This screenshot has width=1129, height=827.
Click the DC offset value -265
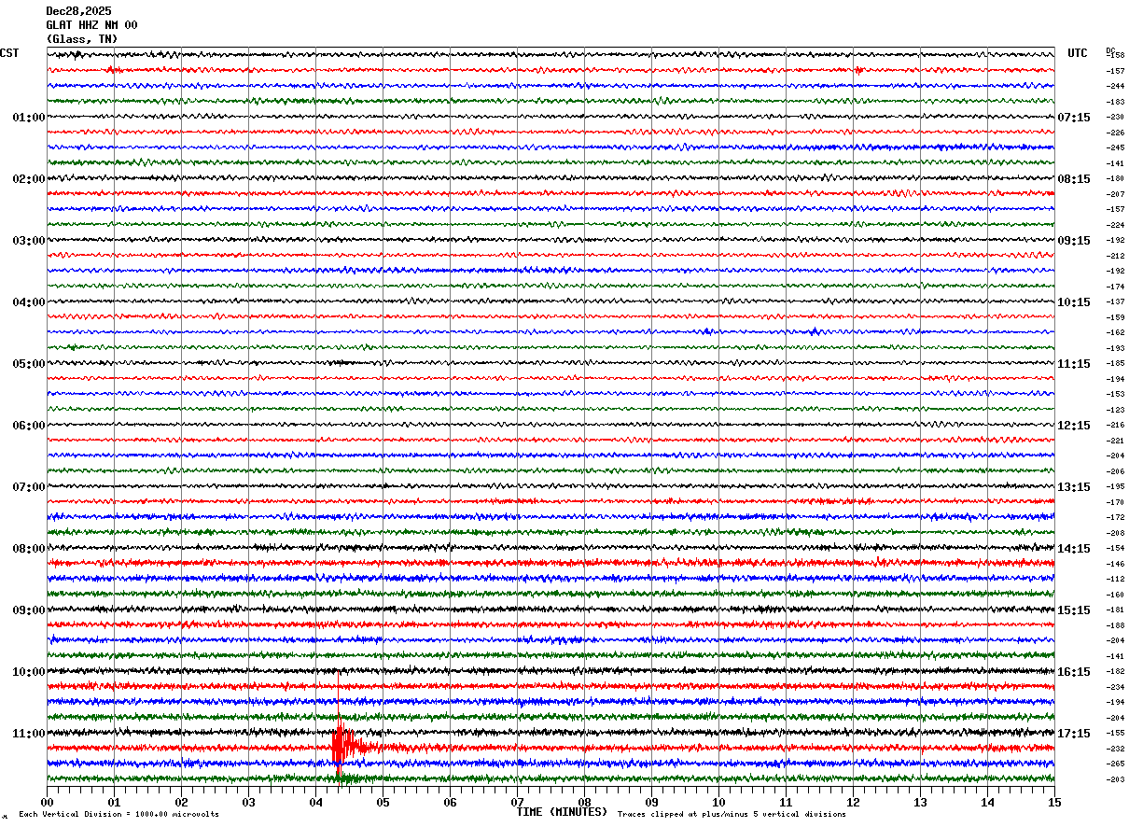click(x=1115, y=764)
